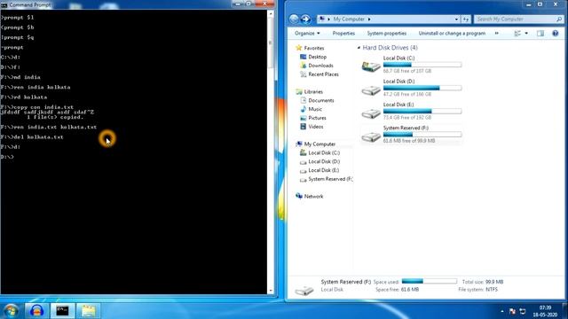
Task: Click computer icon in address bar
Action: [321, 19]
